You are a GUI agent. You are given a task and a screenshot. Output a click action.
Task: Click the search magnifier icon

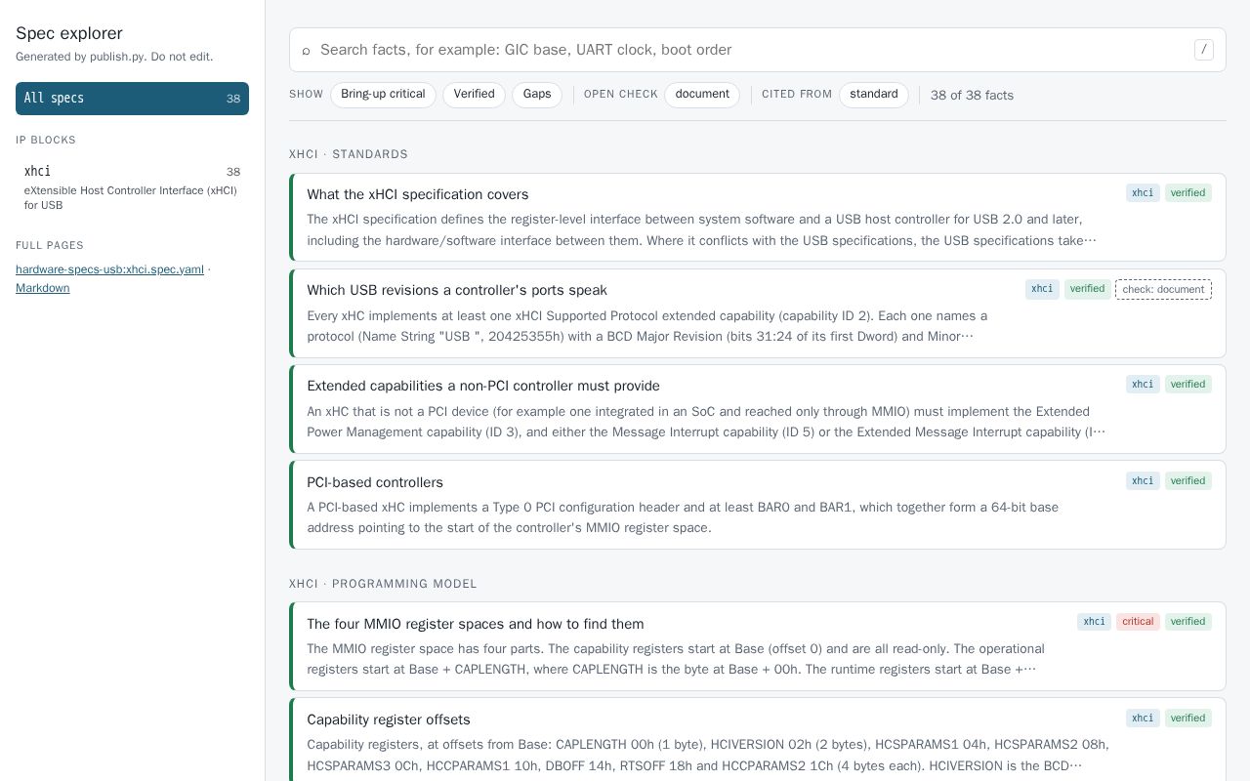pos(306,50)
